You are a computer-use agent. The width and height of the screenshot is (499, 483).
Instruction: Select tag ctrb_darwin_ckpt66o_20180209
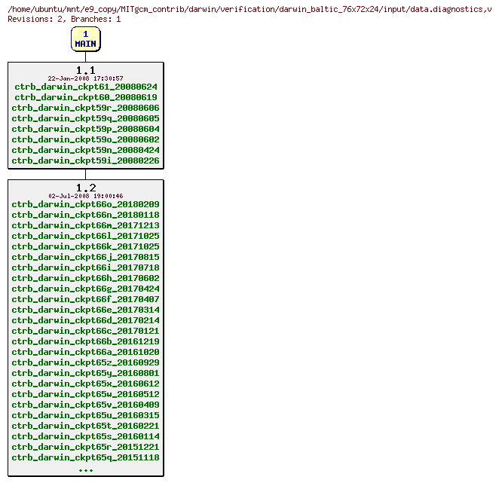point(86,204)
